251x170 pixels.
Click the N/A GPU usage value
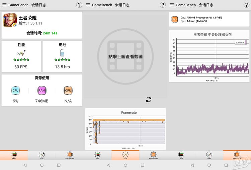[68, 101]
